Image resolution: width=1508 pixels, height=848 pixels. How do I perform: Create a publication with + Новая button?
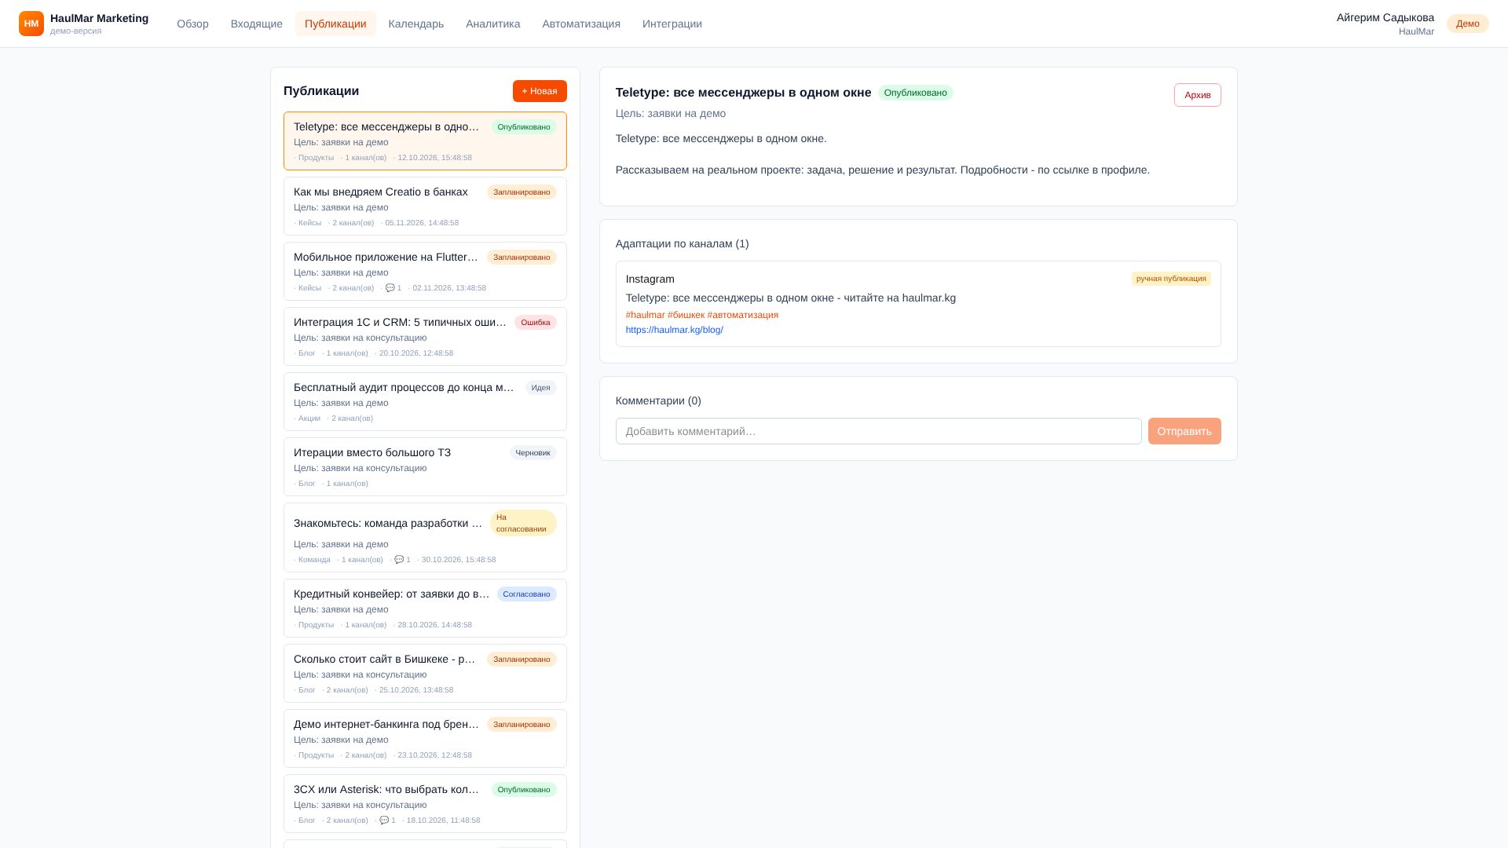(x=540, y=91)
